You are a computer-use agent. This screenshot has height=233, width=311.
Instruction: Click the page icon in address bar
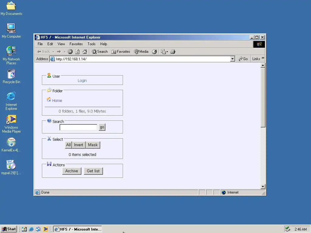point(52,59)
